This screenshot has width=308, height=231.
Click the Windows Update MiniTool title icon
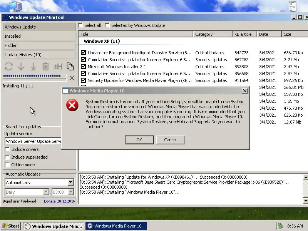pyautogui.click(x=5, y=17)
